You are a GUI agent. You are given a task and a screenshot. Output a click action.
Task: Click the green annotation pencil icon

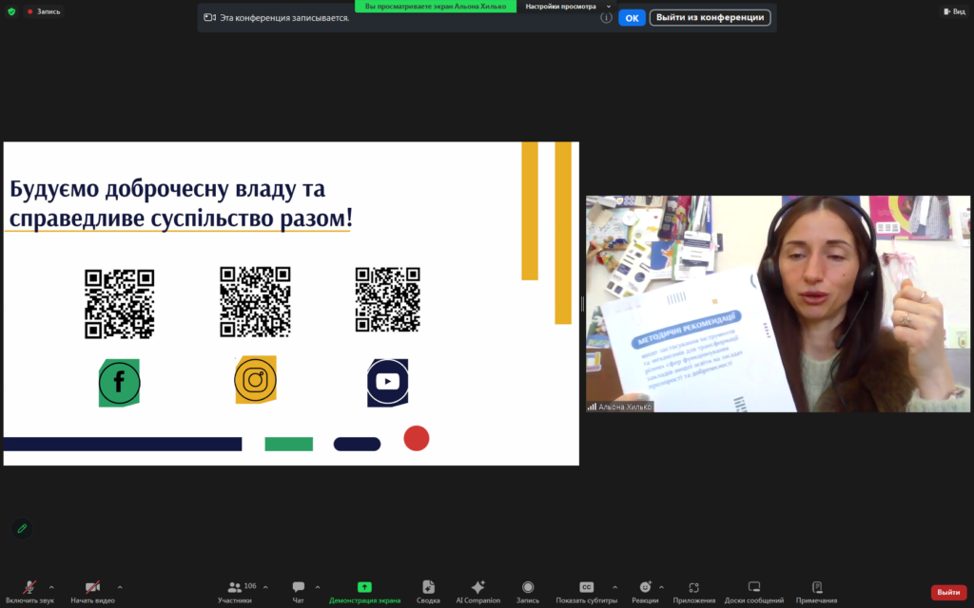point(22,528)
